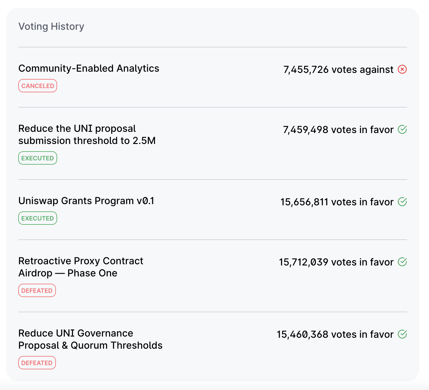Select the 7,459,498 votes in favor text
The image size is (429, 390).
click(x=338, y=130)
